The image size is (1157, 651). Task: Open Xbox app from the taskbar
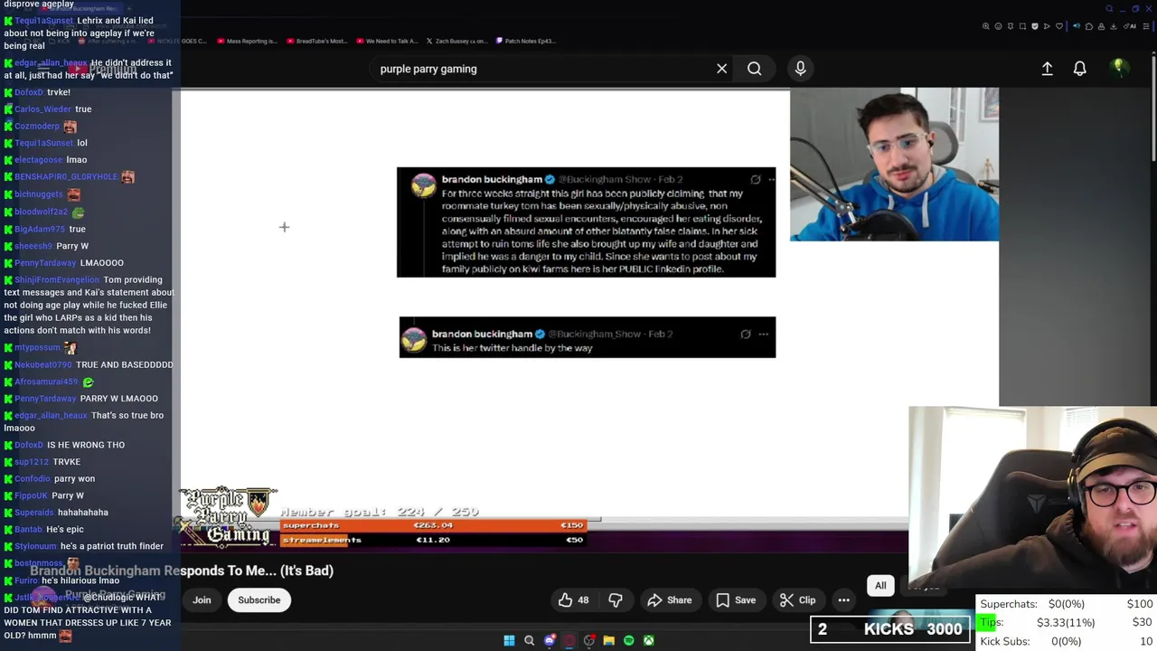click(648, 640)
